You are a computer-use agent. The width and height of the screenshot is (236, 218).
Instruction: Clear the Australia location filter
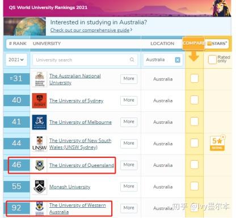pyautogui.click(x=178, y=60)
